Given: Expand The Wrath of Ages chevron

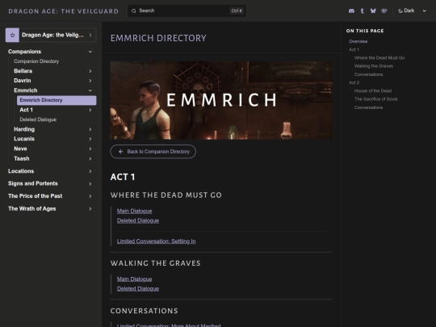Looking at the screenshot, I should pyautogui.click(x=90, y=208).
